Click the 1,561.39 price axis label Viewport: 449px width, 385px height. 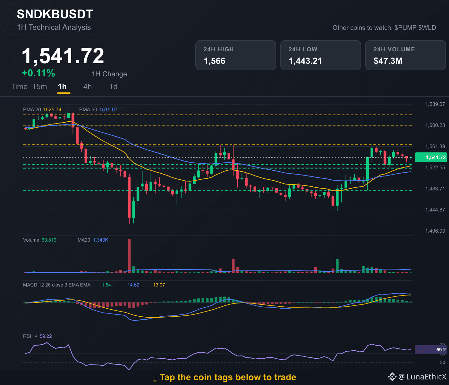point(435,147)
